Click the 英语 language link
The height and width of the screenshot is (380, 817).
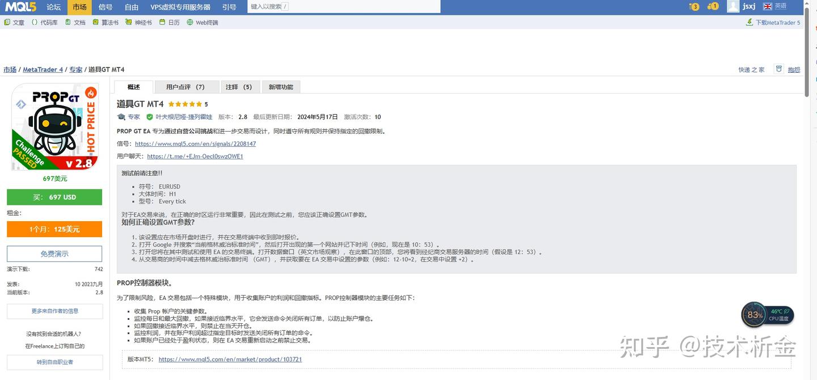[x=781, y=6]
